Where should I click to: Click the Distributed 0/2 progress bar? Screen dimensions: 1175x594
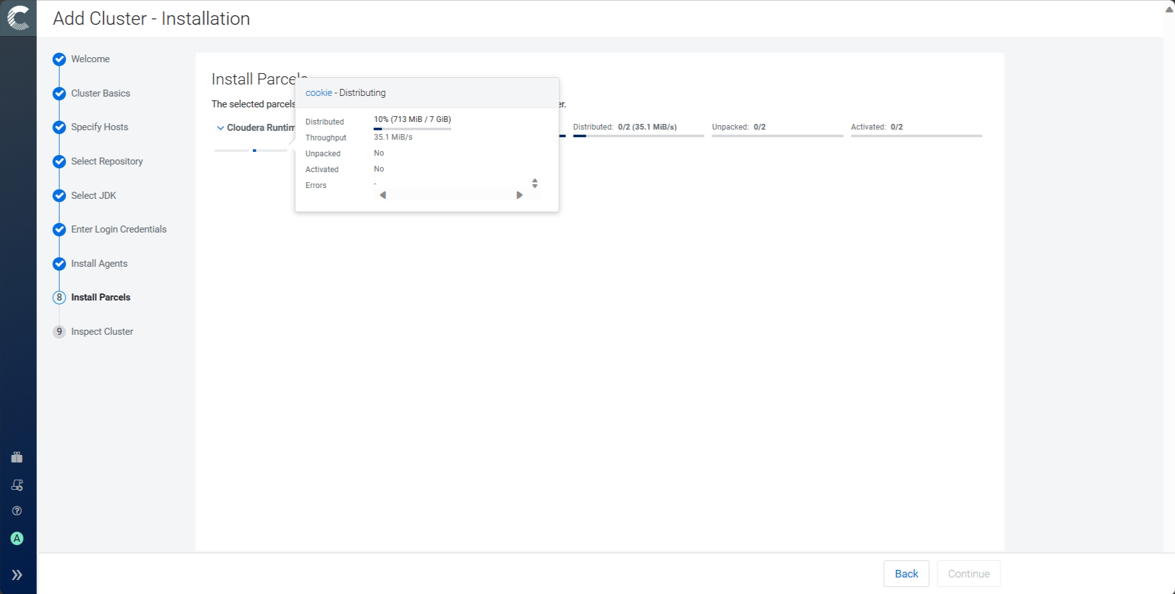[x=638, y=136]
